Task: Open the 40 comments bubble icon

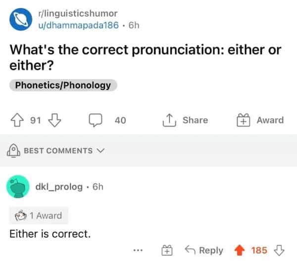Action: (x=96, y=120)
